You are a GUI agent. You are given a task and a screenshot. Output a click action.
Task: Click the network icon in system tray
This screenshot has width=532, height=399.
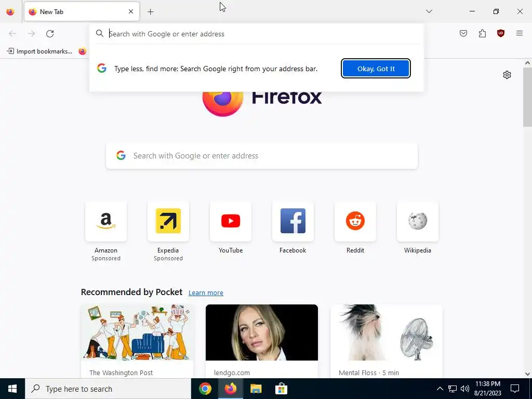[x=453, y=389]
